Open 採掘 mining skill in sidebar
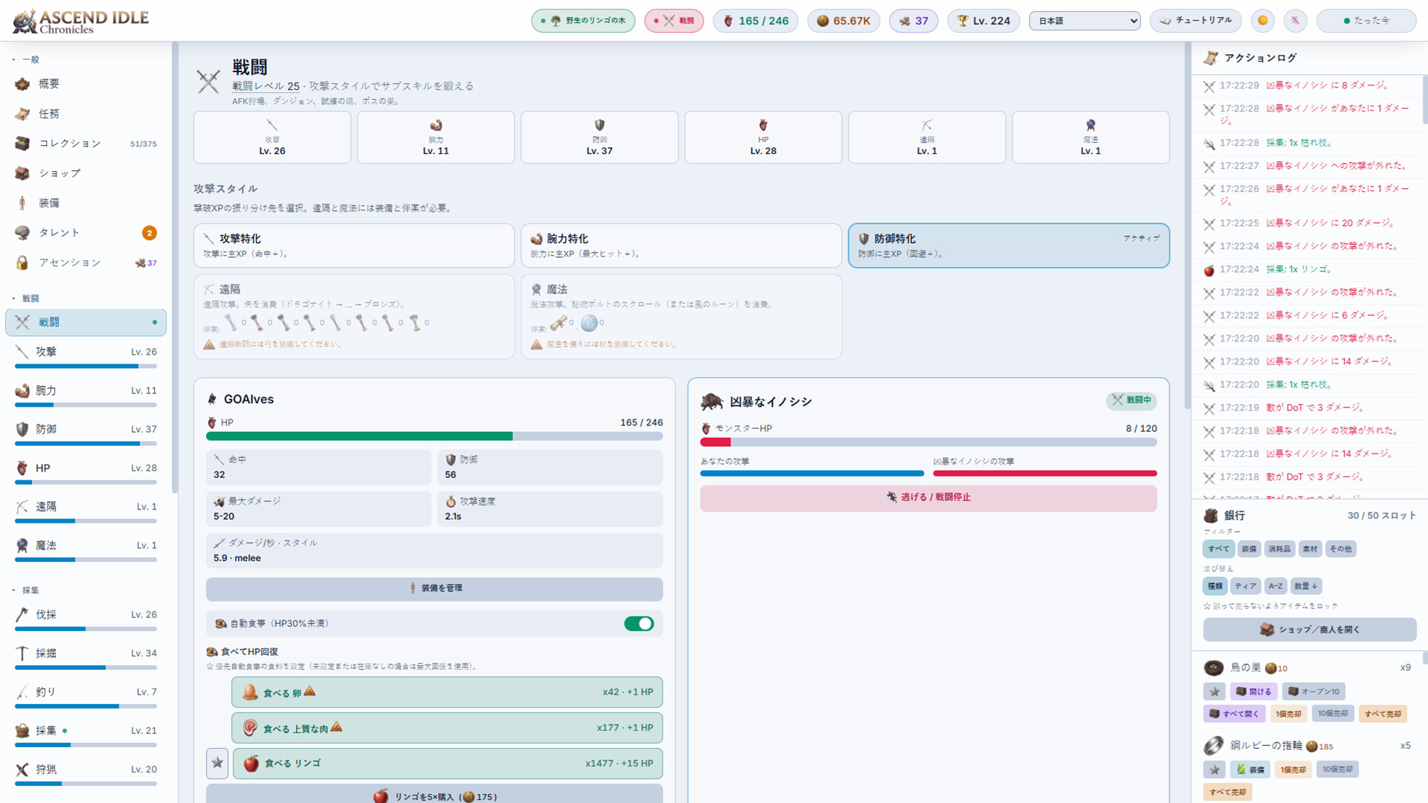1428x803 pixels. (86, 657)
